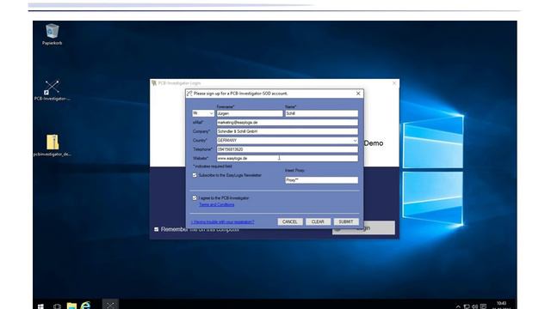Click the Company field Schindler & Schill GmbH
551x309 pixels.
pyautogui.click(x=288, y=131)
